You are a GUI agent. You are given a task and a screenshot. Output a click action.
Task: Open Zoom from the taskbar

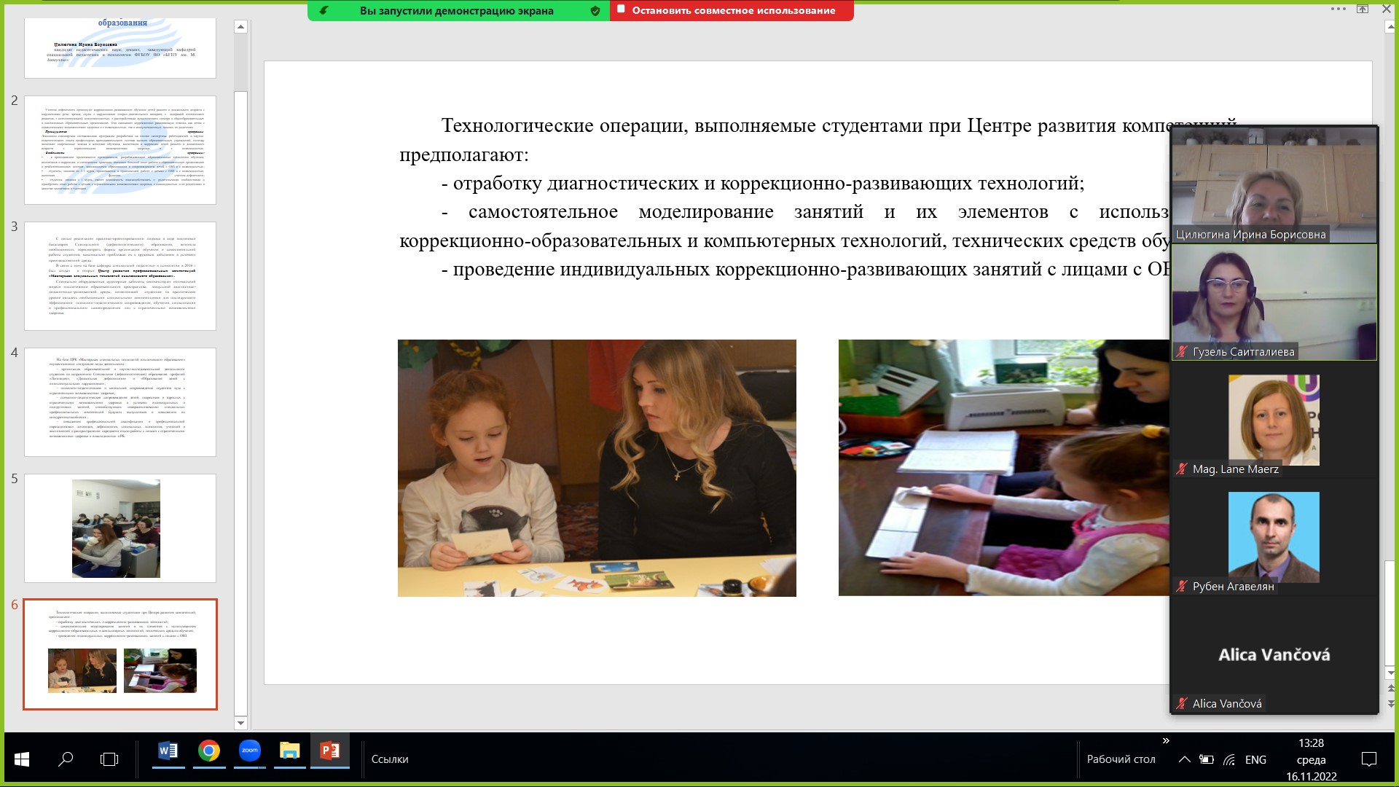(249, 751)
